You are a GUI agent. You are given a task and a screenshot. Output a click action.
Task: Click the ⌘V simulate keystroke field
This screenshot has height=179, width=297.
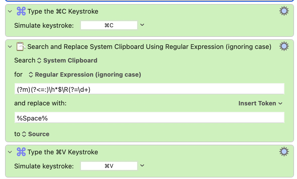pos(109,166)
